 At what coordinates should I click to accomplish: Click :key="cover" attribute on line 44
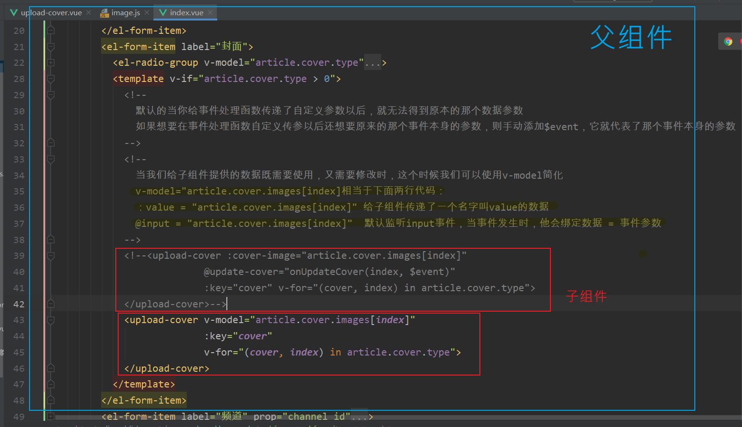(x=238, y=336)
